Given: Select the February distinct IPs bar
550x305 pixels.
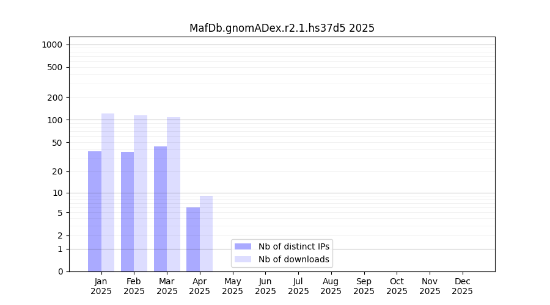Looking at the screenshot, I should [x=128, y=212].
